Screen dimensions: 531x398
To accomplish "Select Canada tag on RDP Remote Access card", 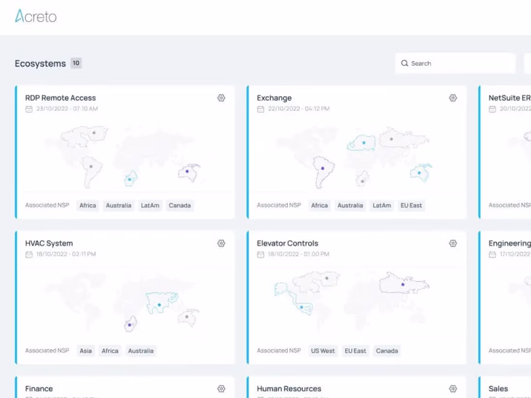I will click(x=180, y=206).
